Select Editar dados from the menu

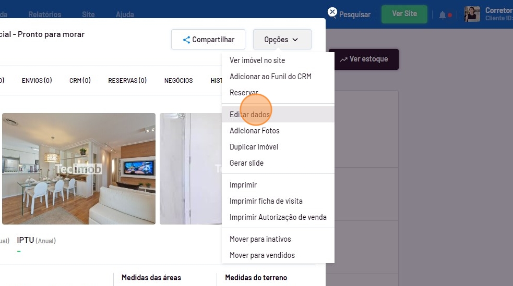click(250, 115)
